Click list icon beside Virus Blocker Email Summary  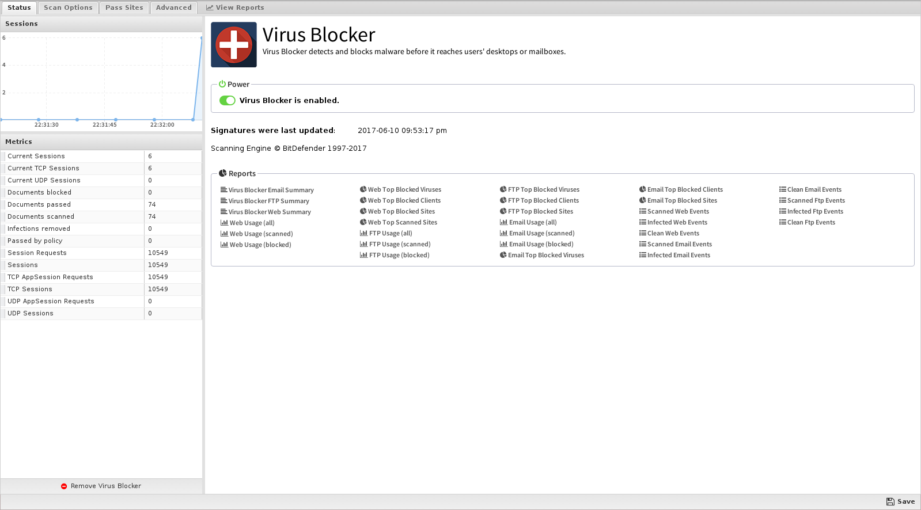223,189
